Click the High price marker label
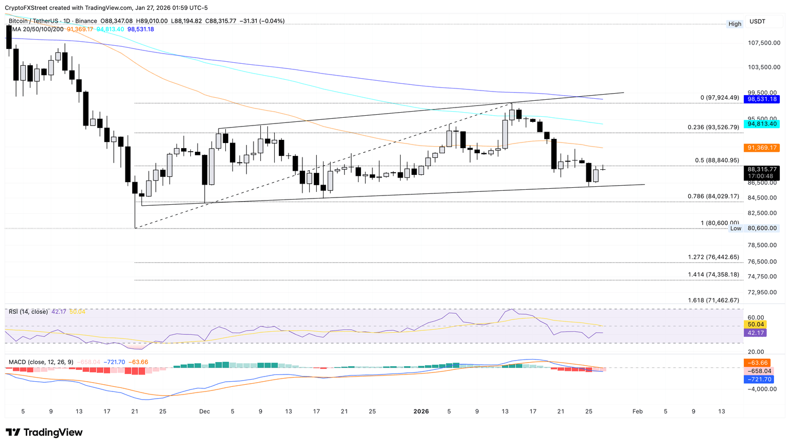The height and width of the screenshot is (447, 790). pos(734,24)
